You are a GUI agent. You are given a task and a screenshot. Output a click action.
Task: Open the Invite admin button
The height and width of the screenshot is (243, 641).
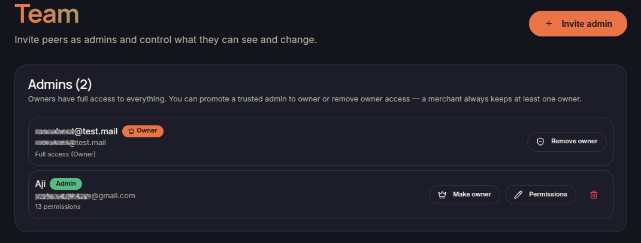(x=577, y=24)
